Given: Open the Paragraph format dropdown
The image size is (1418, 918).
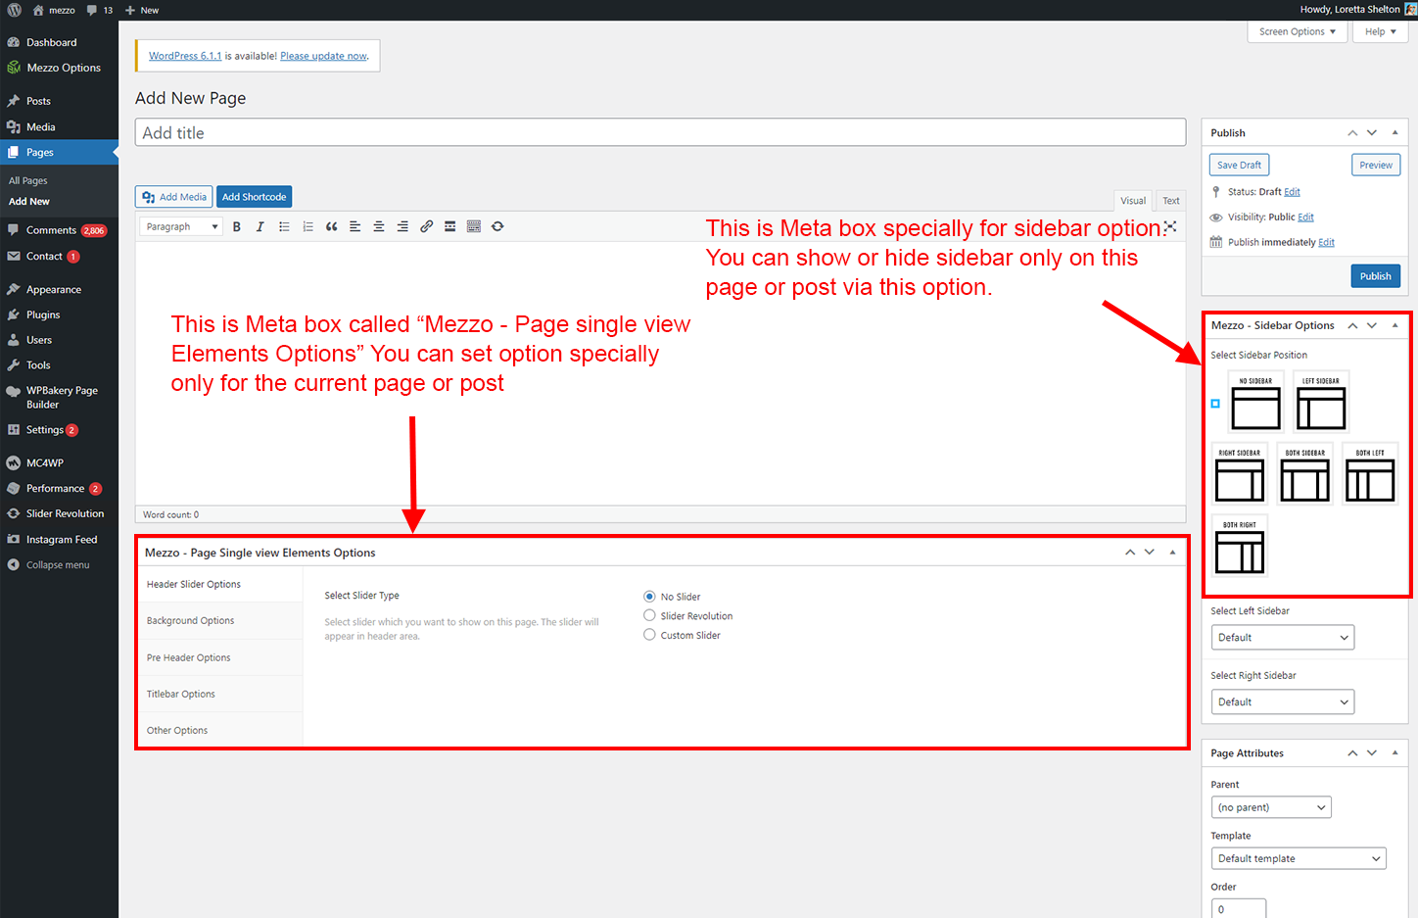Looking at the screenshot, I should point(182,226).
